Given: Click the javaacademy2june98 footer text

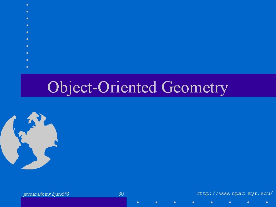Looking at the screenshot, I should (46, 194).
